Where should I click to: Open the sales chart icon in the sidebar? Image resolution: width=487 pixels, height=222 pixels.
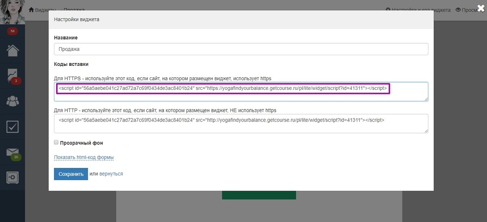(13, 76)
